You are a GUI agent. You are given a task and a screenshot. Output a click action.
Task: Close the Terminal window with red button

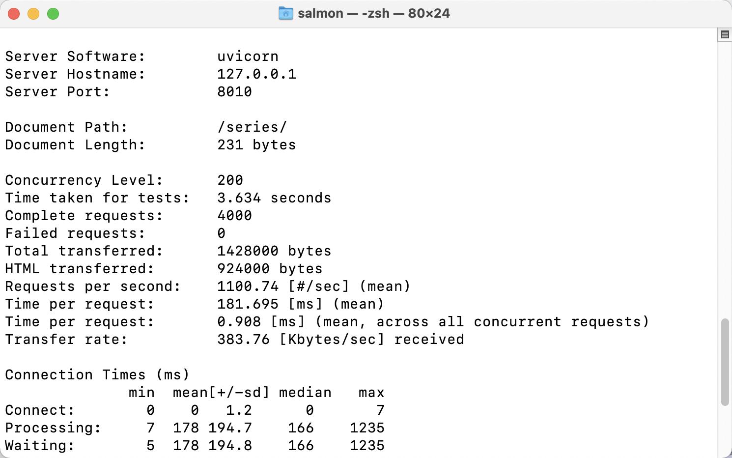click(14, 14)
